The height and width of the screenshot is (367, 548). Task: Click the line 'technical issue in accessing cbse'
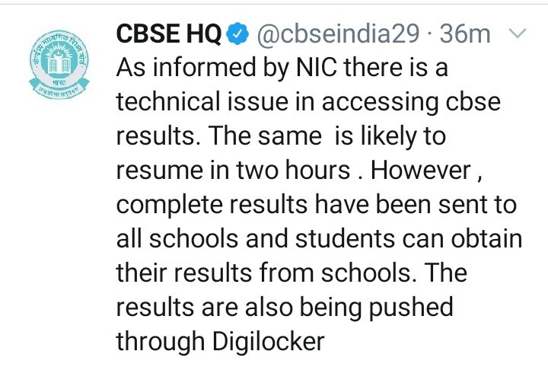coord(308,102)
